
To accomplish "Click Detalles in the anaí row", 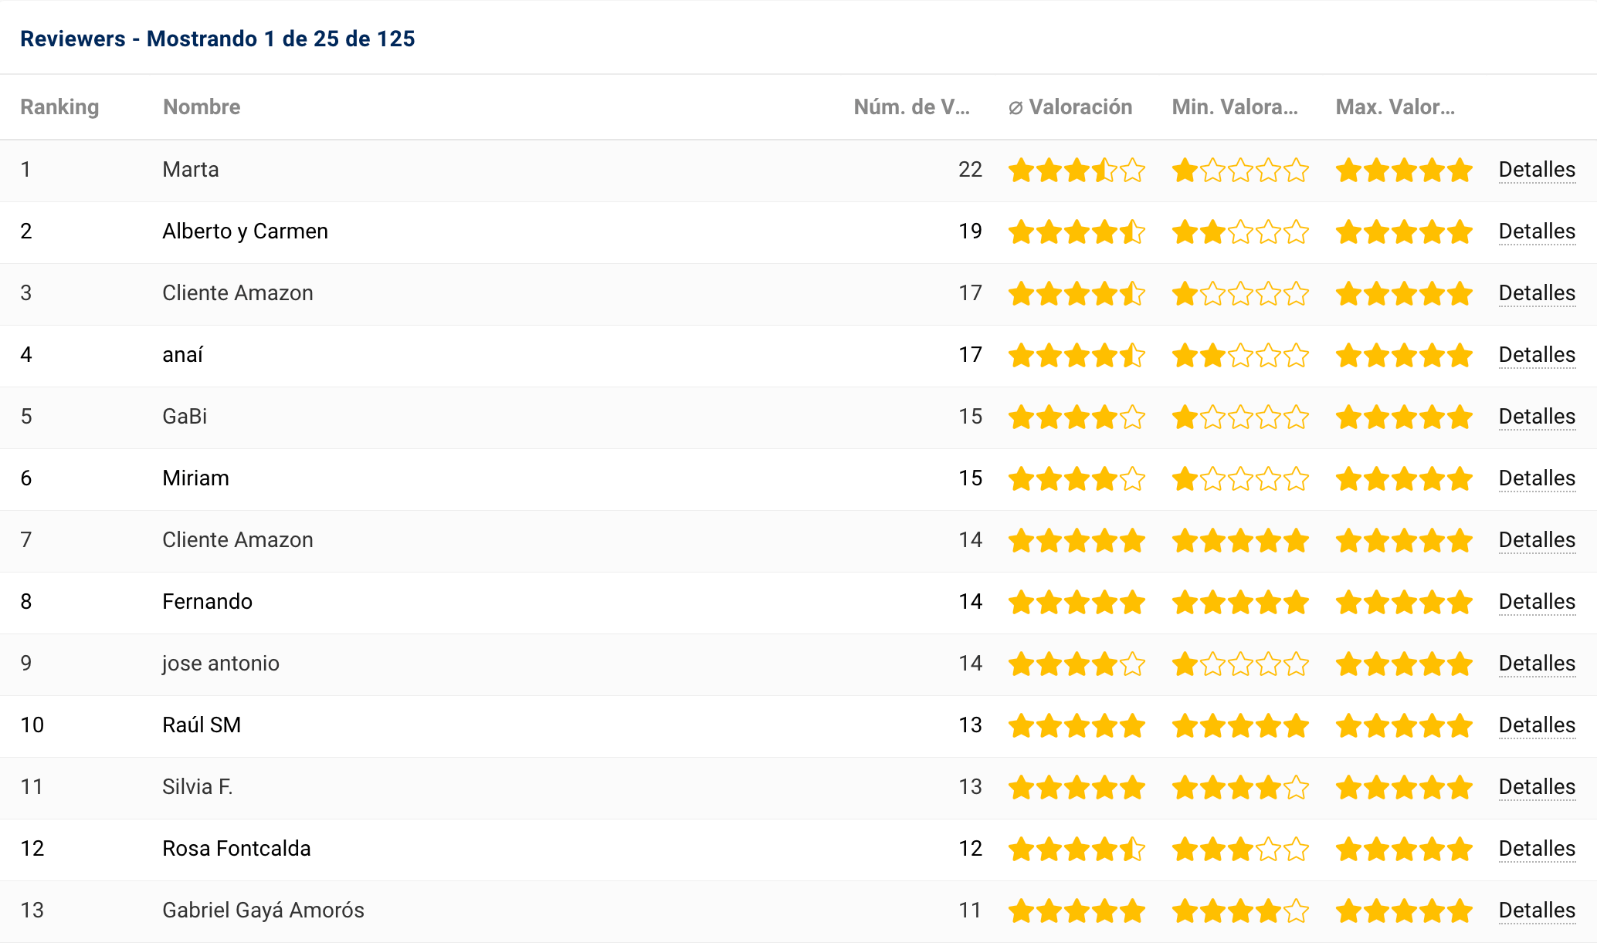I will 1536,355.
